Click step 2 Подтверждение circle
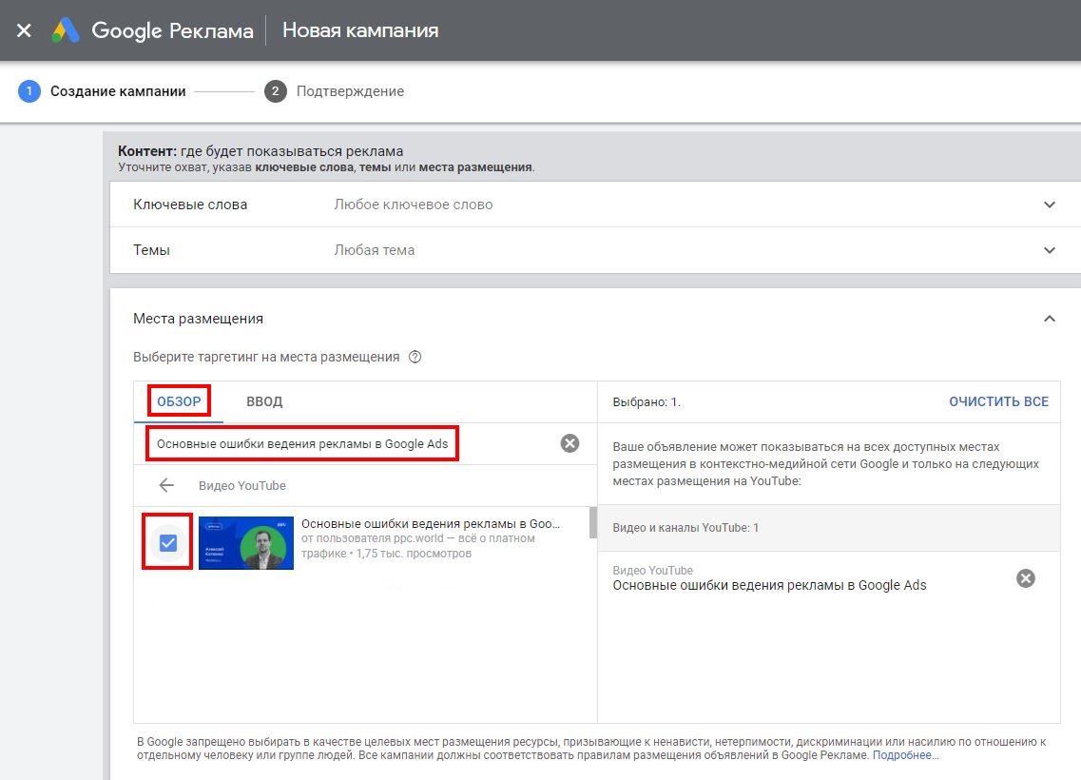The width and height of the screenshot is (1081, 780). 276,91
